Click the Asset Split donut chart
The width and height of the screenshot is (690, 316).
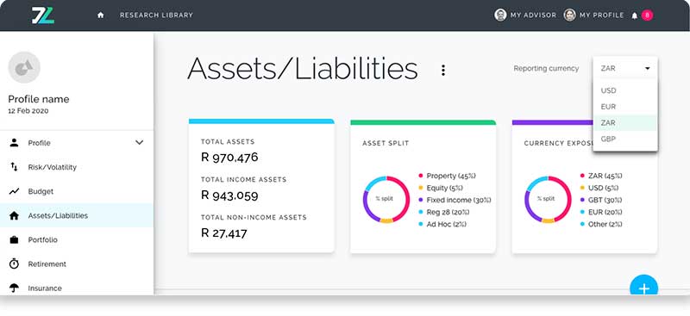[386, 200]
